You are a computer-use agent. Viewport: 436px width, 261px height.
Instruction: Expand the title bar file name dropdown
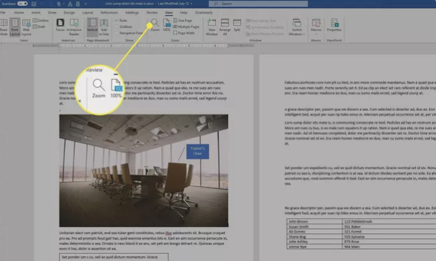tap(191, 3)
